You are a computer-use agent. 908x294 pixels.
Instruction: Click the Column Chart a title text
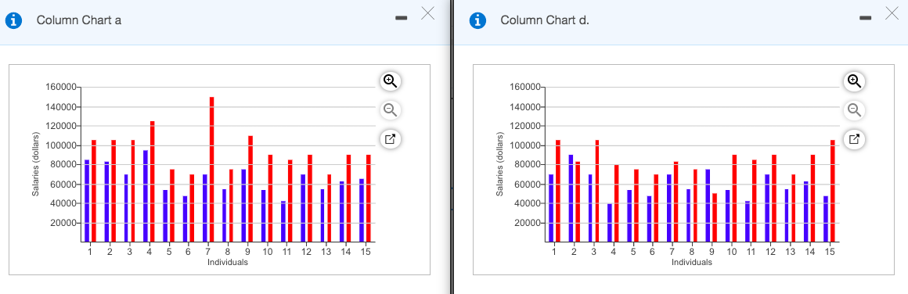(79, 20)
